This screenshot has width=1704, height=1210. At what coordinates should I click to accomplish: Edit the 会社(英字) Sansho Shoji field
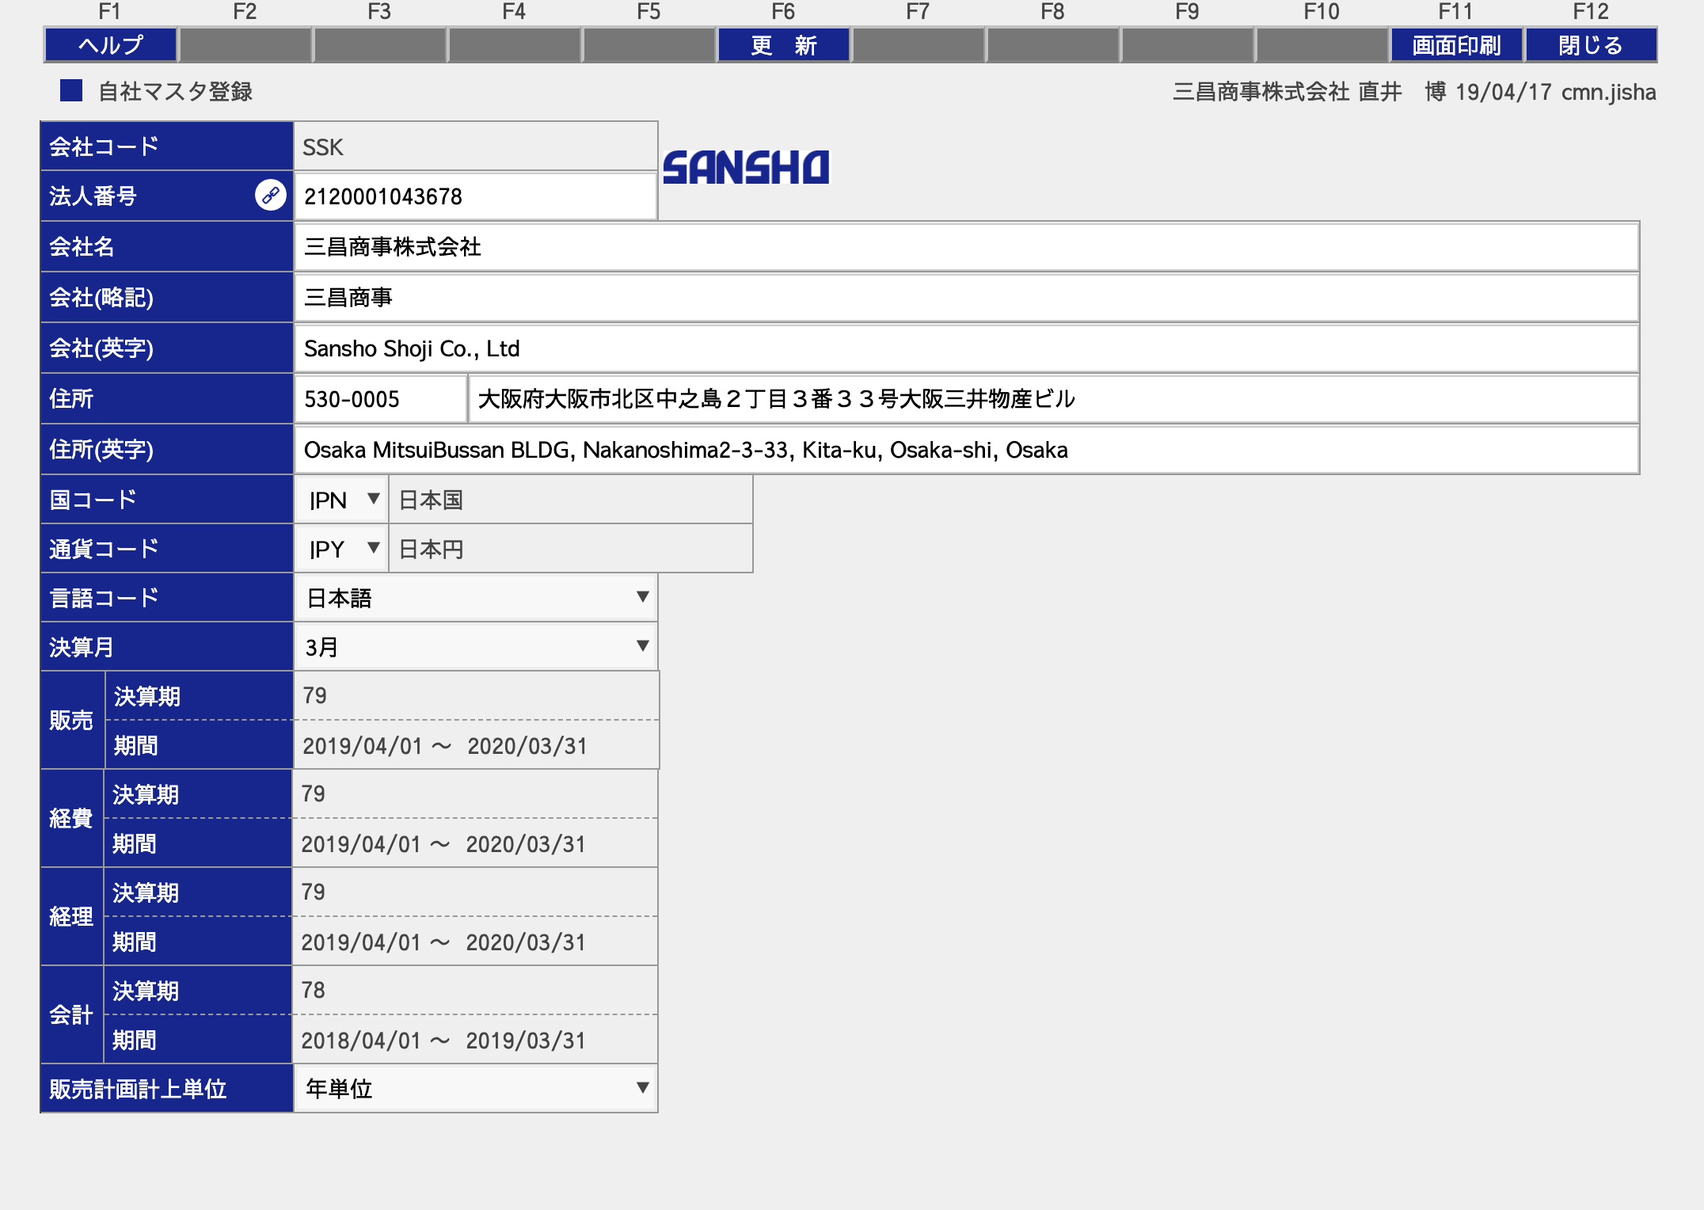coord(966,348)
